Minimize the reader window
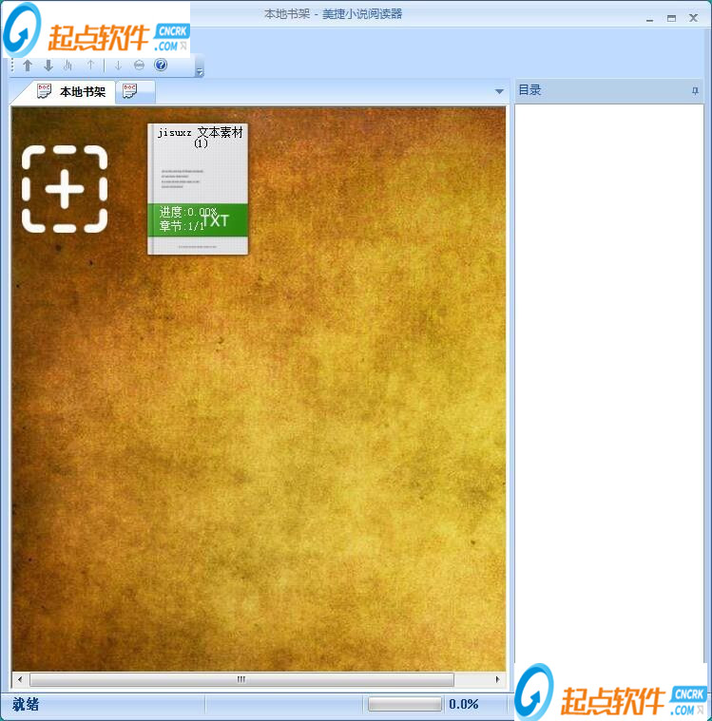Screen dimensions: 712x721 click(649, 19)
